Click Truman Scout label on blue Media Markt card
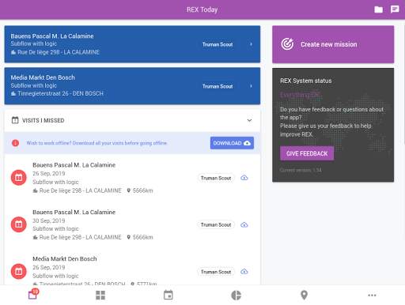Image resolution: width=405 pixels, height=305 pixels. (x=218, y=86)
